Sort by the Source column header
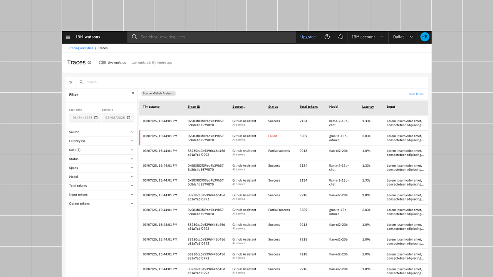The width and height of the screenshot is (493, 277). tap(239, 107)
